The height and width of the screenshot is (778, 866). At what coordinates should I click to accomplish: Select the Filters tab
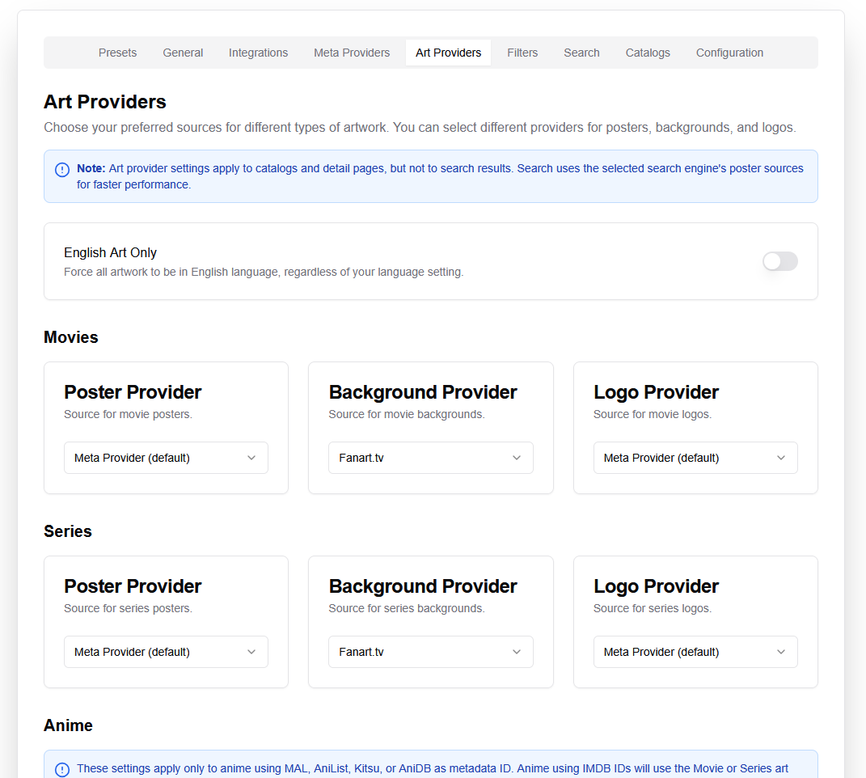(x=522, y=53)
